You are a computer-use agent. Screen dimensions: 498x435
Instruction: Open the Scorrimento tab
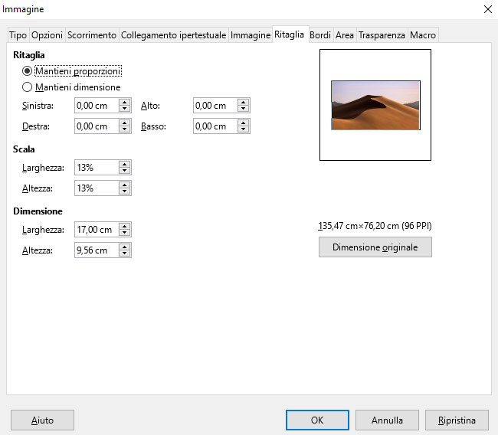coord(92,35)
